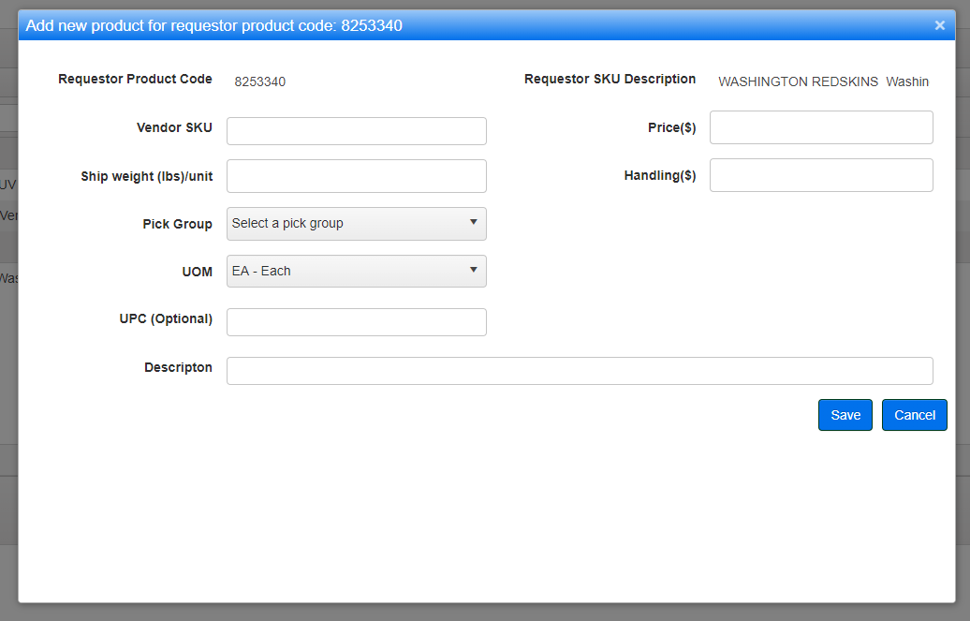Image resolution: width=970 pixels, height=621 pixels.
Task: Click the dialog title bar text
Action: click(214, 25)
